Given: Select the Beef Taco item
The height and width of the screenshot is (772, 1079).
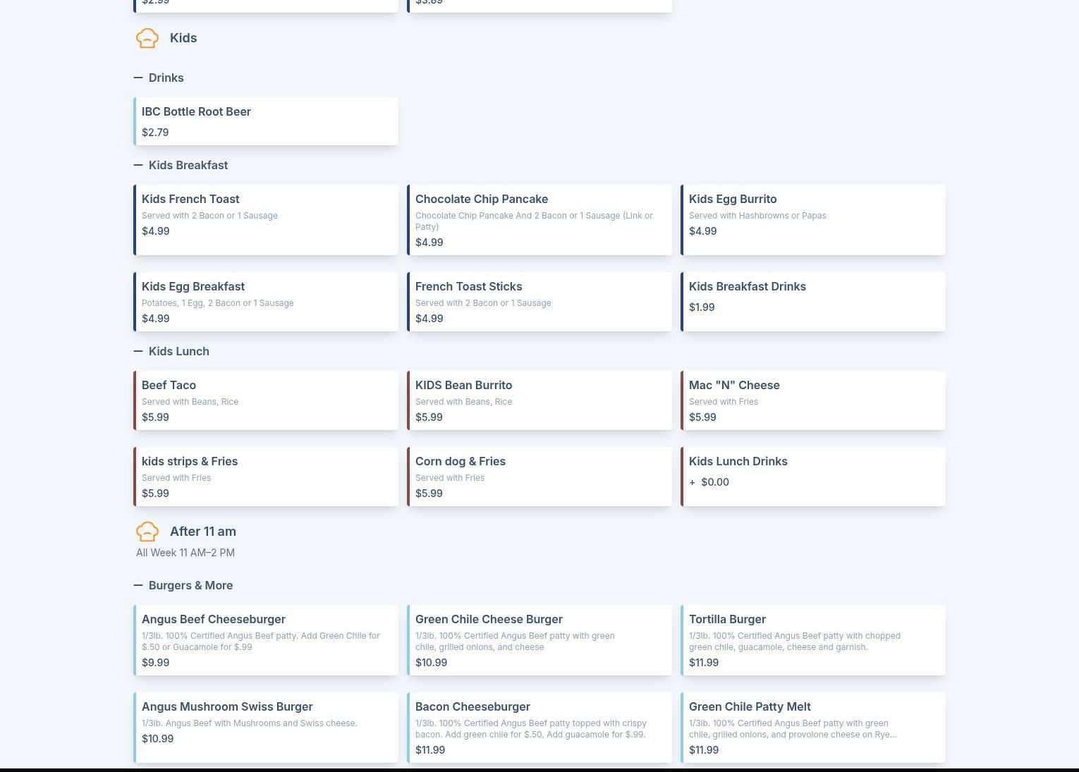Looking at the screenshot, I should coord(266,400).
